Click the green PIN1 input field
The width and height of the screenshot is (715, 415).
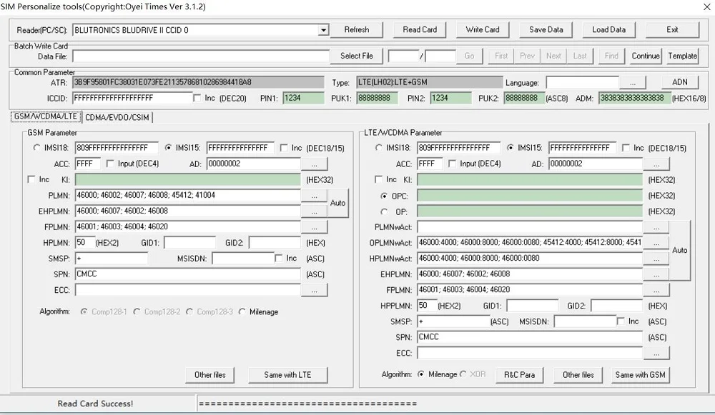coord(303,98)
